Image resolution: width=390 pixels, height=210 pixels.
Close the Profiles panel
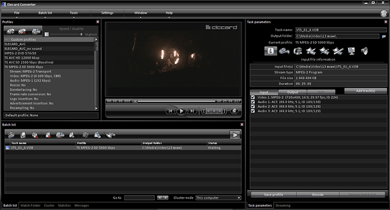coord(97,22)
